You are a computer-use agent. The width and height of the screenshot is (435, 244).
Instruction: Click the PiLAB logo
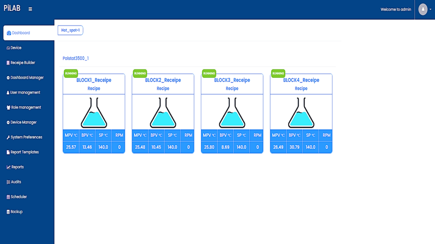click(x=12, y=9)
